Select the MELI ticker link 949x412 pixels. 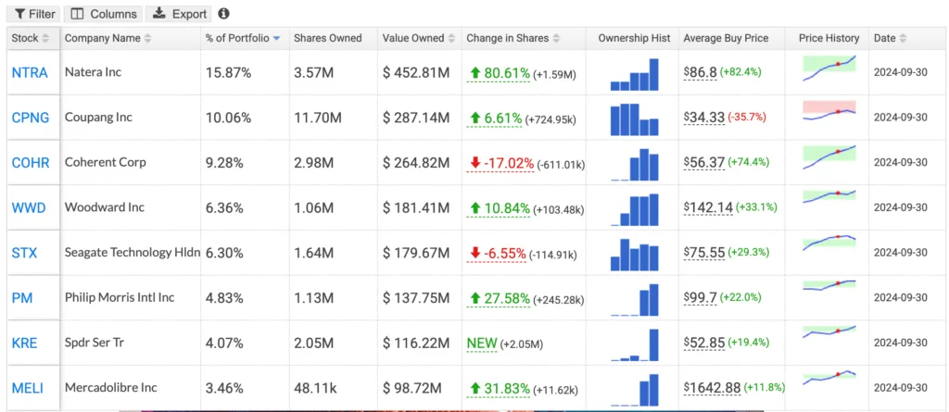[27, 388]
